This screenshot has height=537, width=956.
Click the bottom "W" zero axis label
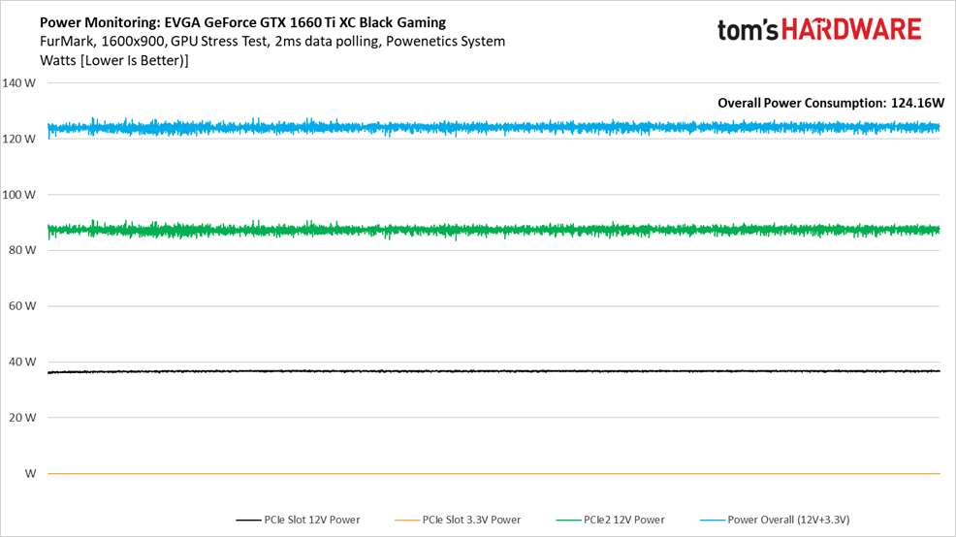(x=30, y=474)
